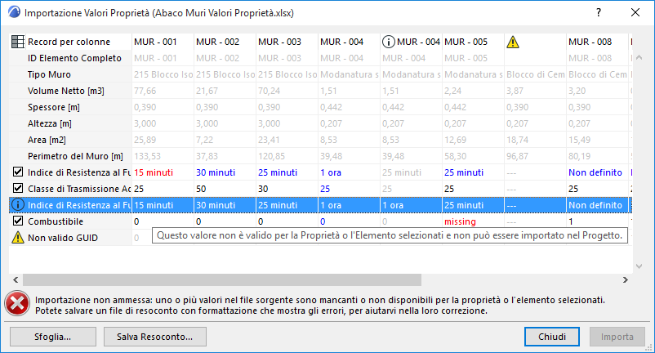The height and width of the screenshot is (353, 655).
Task: Click the Classe di Trasmissione value 30
Action: (263, 189)
